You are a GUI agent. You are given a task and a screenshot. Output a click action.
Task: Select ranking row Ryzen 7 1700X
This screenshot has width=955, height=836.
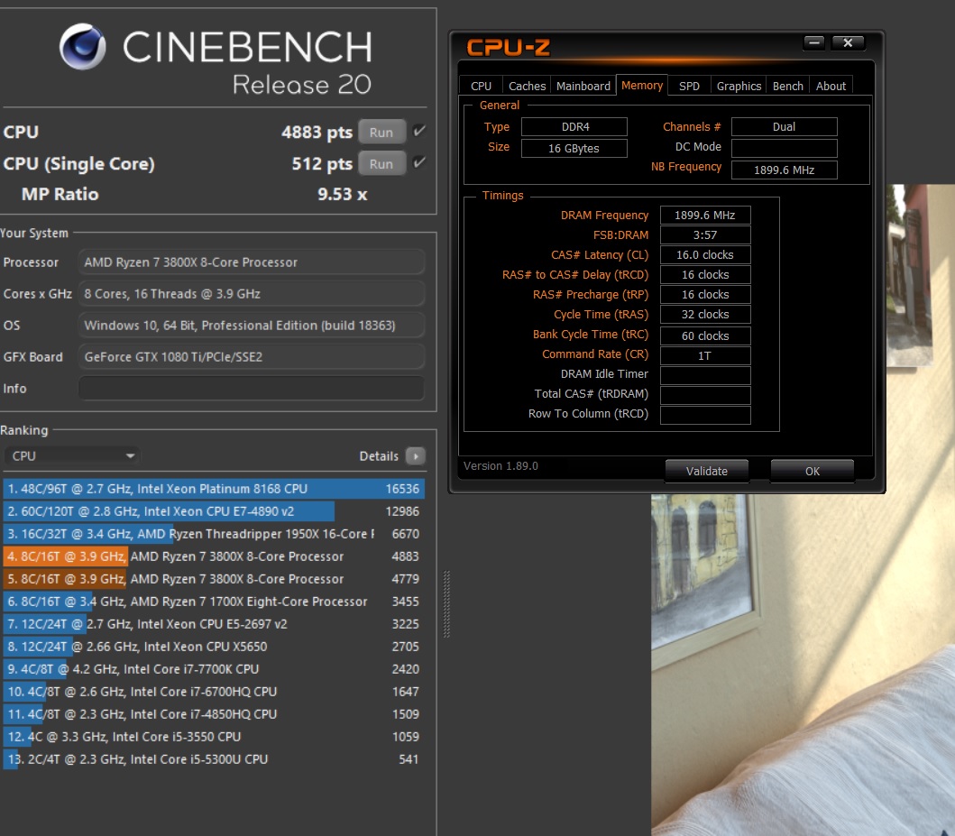[214, 602]
